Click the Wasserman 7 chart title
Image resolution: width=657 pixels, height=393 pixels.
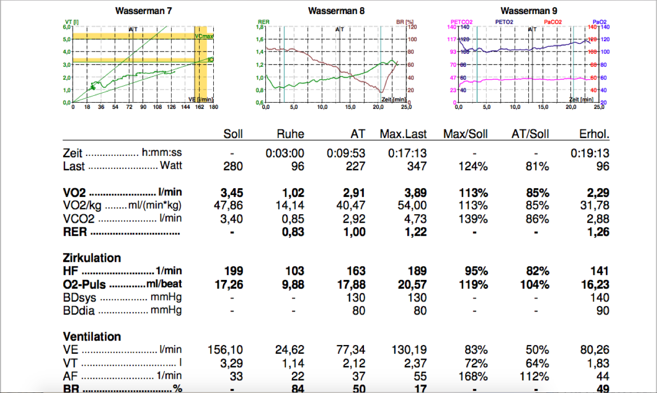click(142, 11)
